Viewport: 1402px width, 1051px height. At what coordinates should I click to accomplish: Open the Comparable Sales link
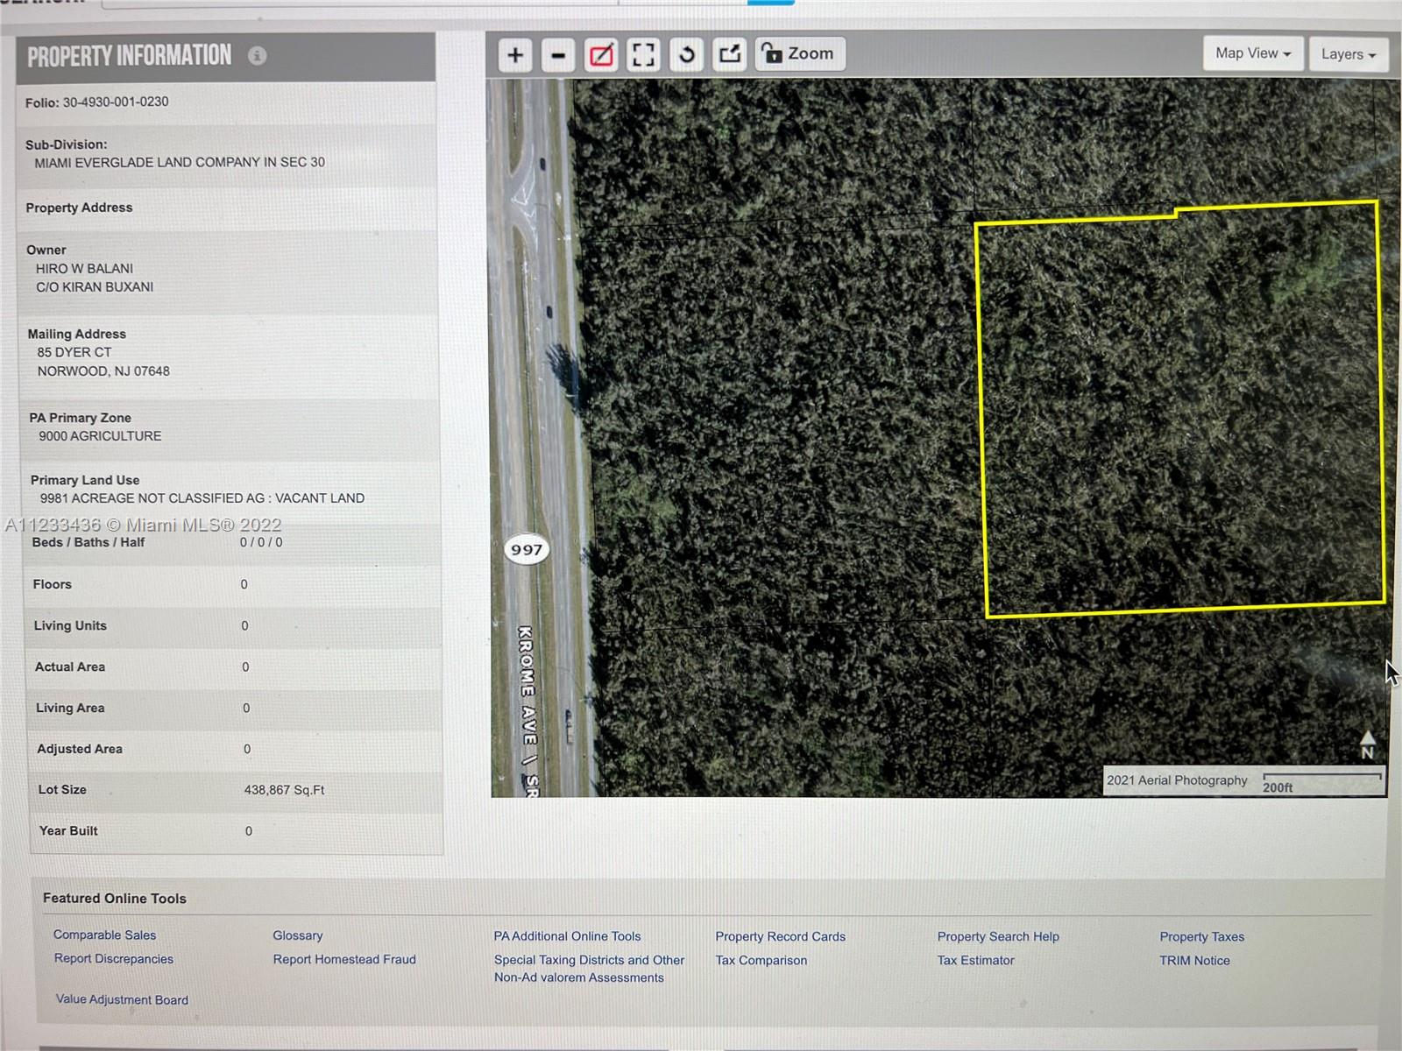pyautogui.click(x=104, y=935)
